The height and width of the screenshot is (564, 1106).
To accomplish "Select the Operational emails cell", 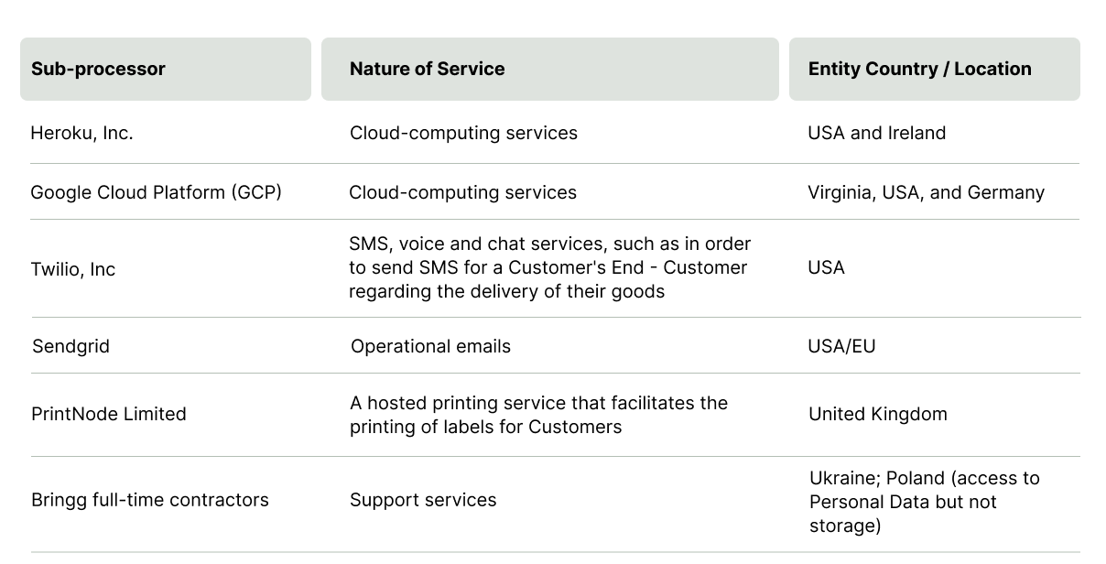I will [x=430, y=346].
